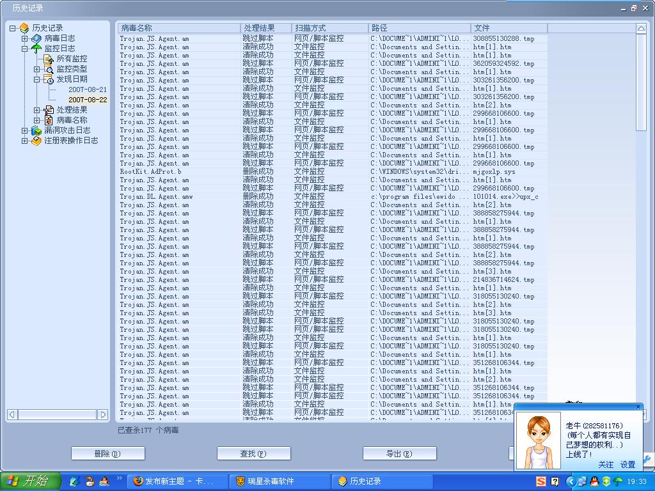This screenshot has width=655, height=491.
Task: Expand the 病毒名称 tree node
Action: (36, 120)
